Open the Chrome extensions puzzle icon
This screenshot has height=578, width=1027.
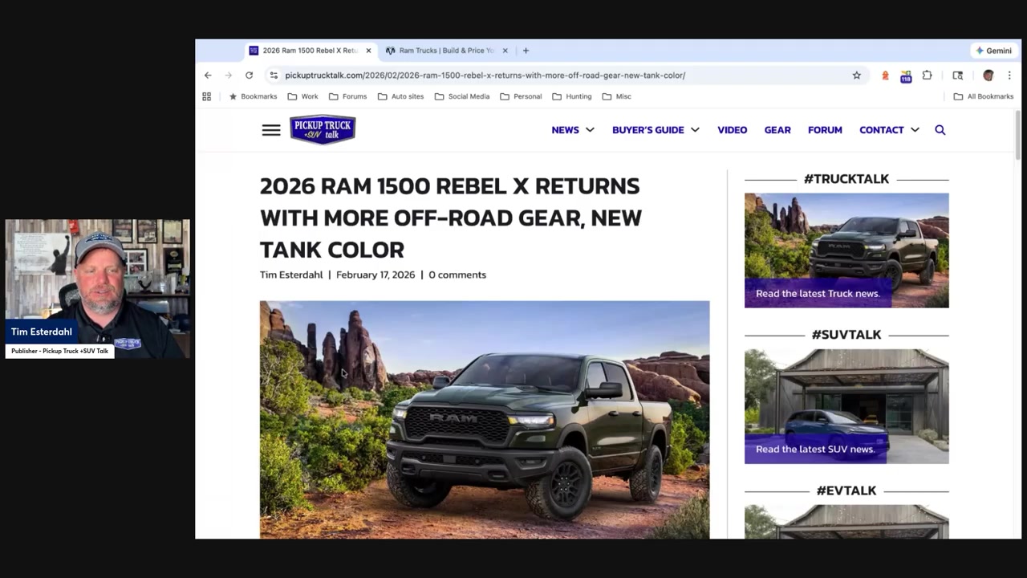click(927, 75)
